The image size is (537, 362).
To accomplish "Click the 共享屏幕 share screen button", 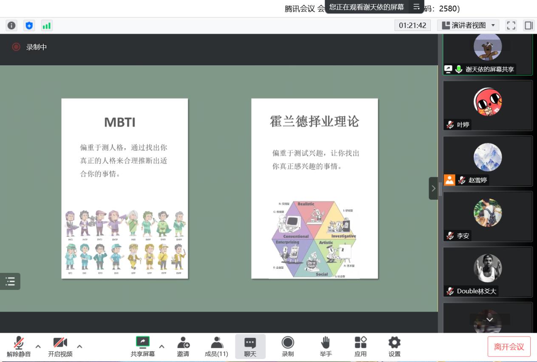I will click(x=143, y=346).
